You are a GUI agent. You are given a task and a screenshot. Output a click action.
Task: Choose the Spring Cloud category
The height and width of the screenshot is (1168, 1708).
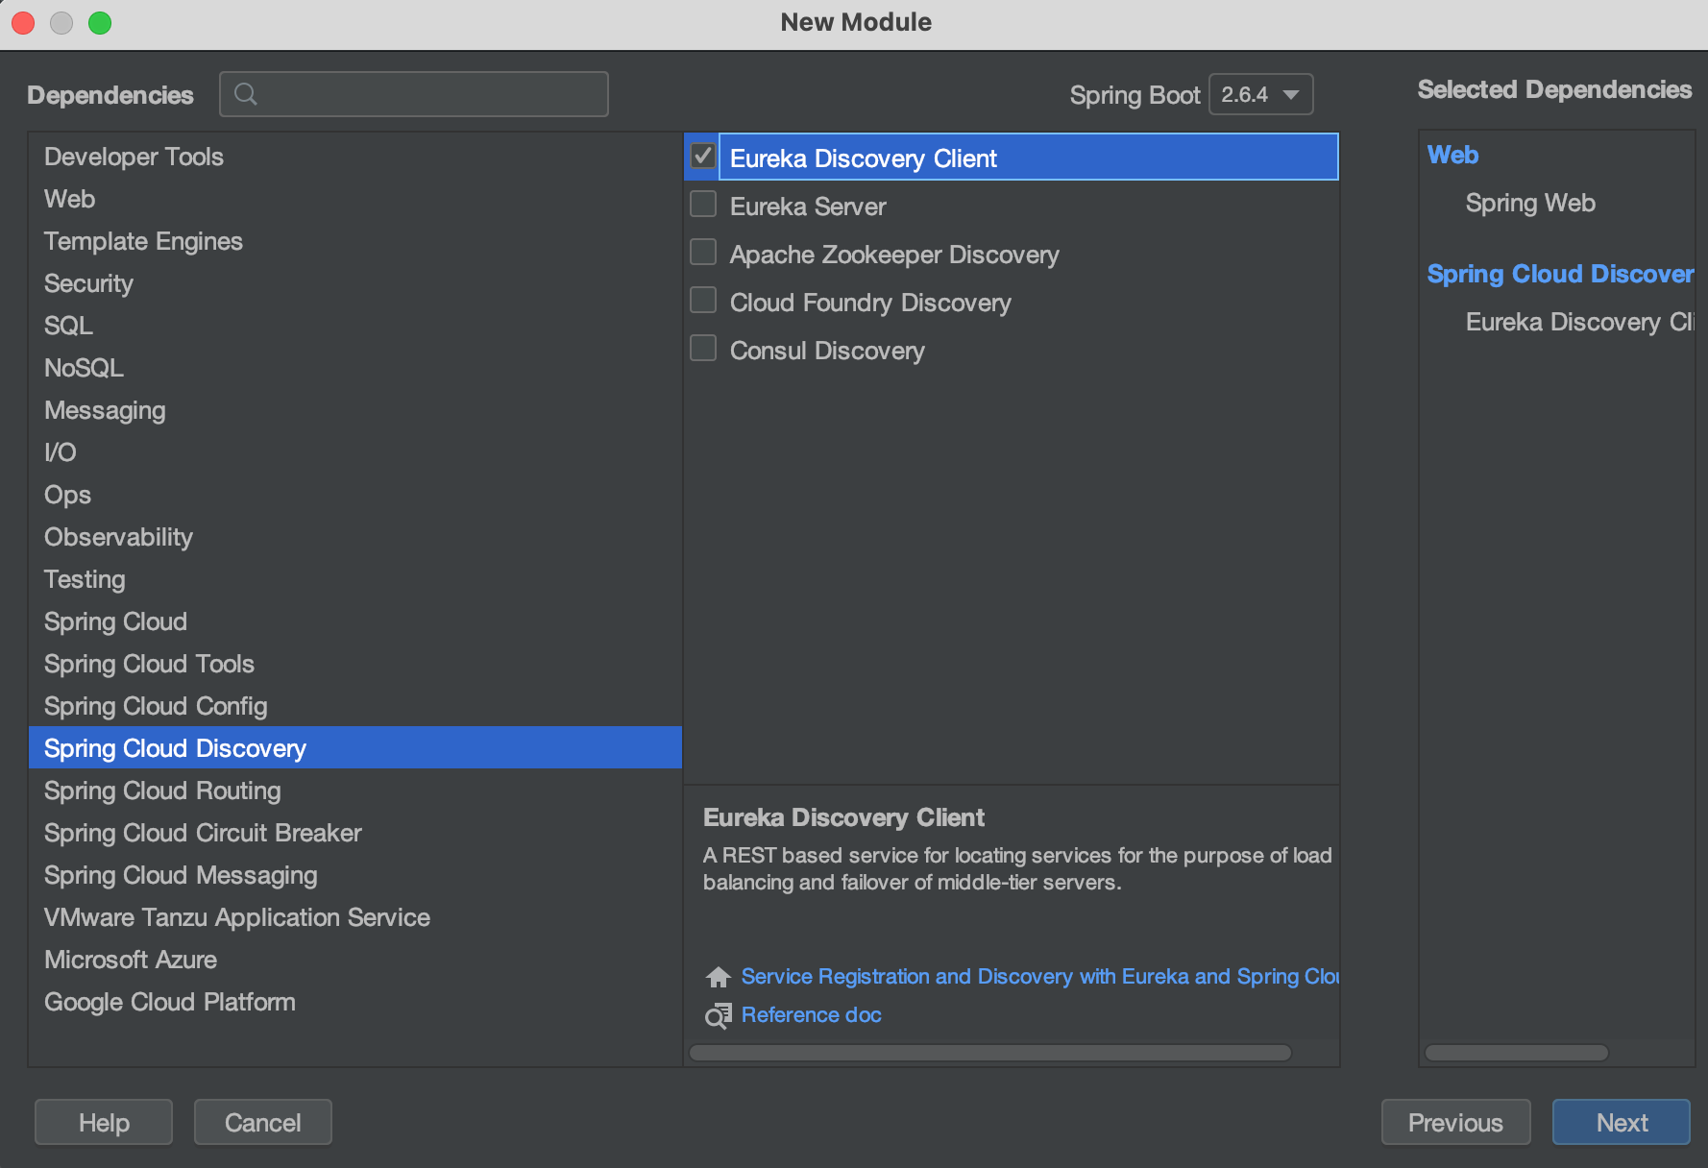pos(355,621)
